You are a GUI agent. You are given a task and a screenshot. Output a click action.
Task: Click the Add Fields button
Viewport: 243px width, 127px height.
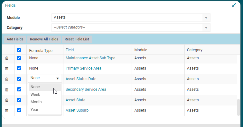(x=15, y=39)
